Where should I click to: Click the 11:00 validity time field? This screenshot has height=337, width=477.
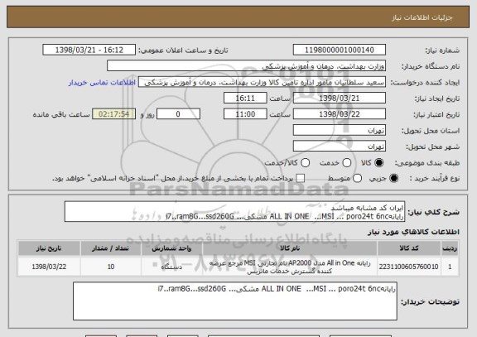click(245, 114)
